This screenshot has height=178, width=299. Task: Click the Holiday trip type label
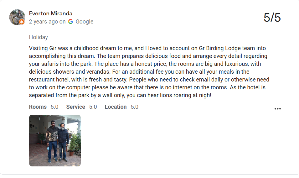pyautogui.click(x=38, y=37)
